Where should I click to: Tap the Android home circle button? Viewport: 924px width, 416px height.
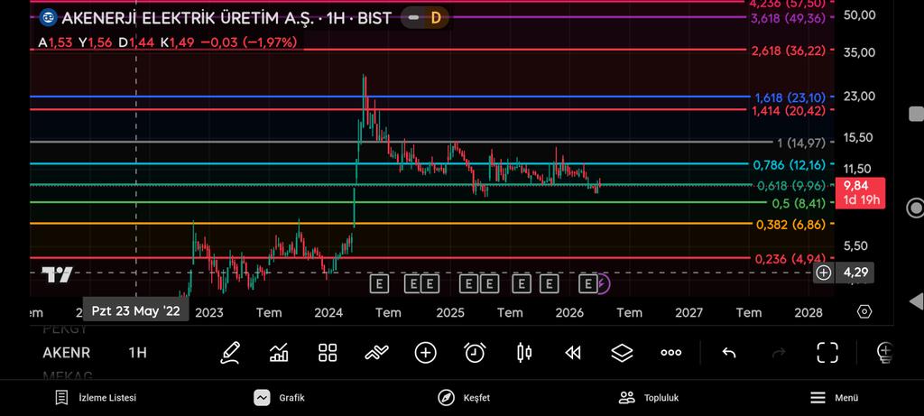coord(915,208)
